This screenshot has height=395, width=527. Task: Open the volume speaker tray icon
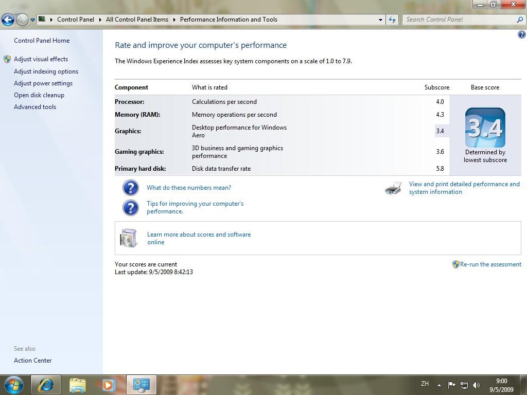pyautogui.click(x=476, y=385)
